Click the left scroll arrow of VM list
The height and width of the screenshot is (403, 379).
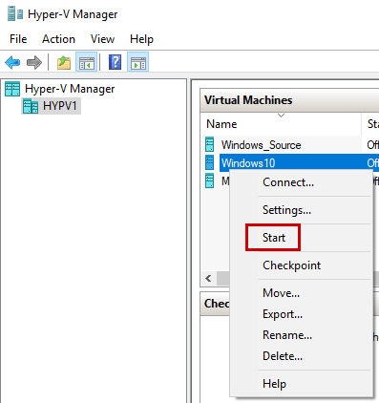208,278
